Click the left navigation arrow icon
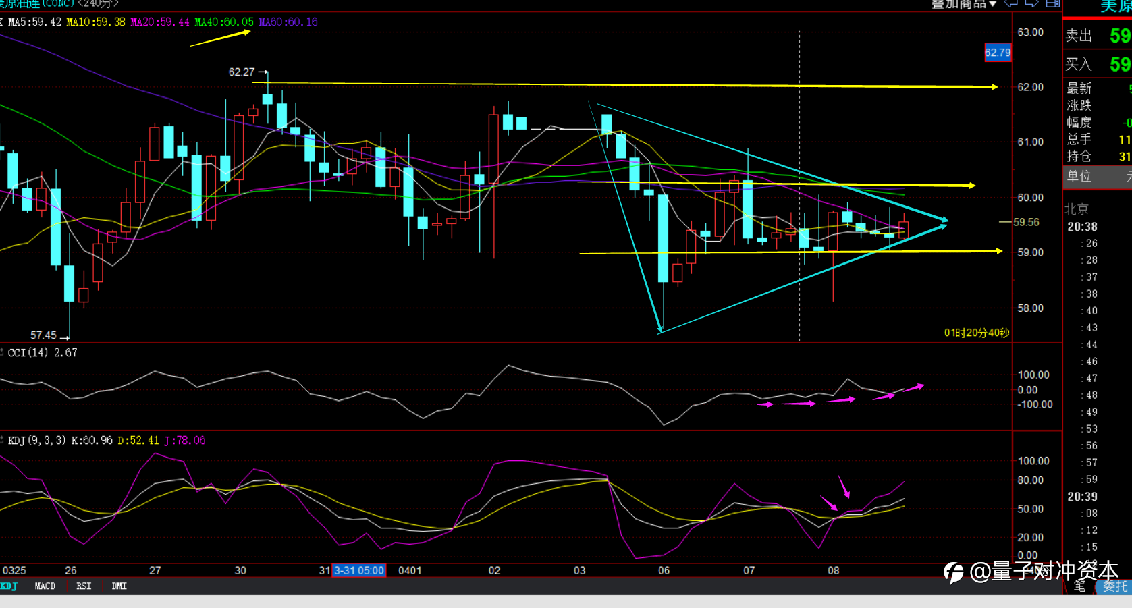The width and height of the screenshot is (1132, 608). click(x=1010, y=3)
